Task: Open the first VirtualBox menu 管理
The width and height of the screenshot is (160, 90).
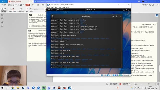Action: tap(48, 7)
